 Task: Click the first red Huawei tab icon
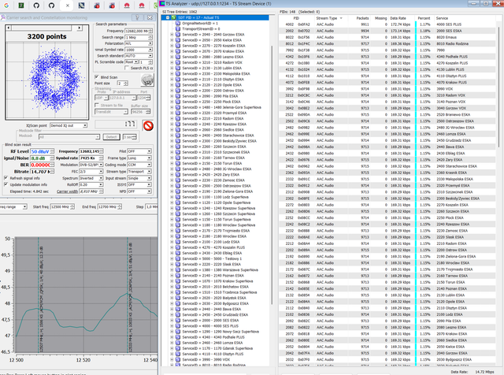coord(127,6)
